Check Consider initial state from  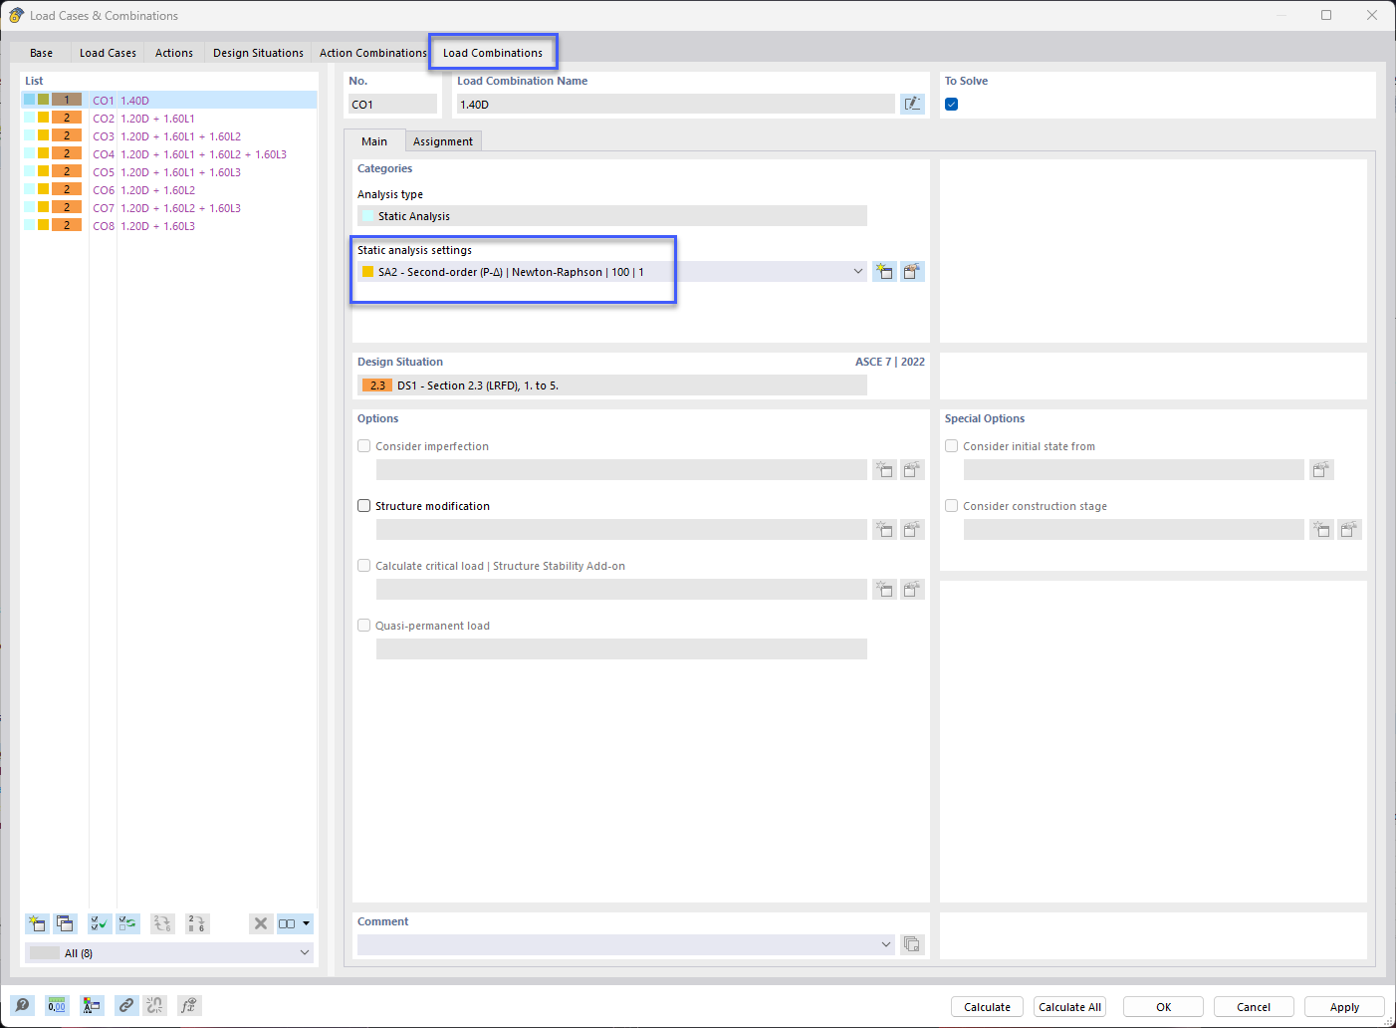[x=952, y=446]
